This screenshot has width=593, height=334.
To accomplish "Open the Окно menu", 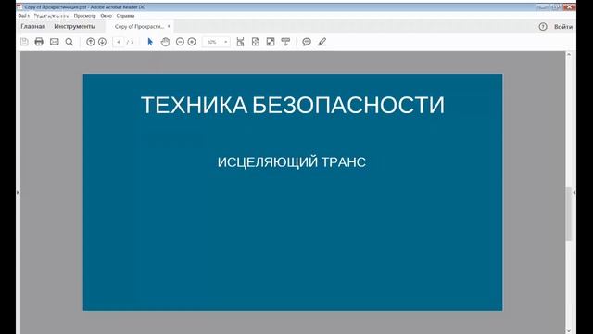I will [x=107, y=16].
